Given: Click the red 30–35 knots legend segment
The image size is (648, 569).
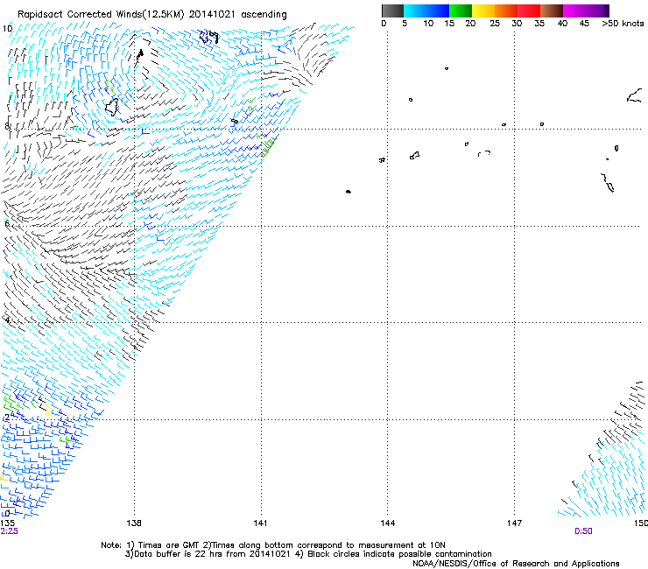Looking at the screenshot, I should coord(529,11).
